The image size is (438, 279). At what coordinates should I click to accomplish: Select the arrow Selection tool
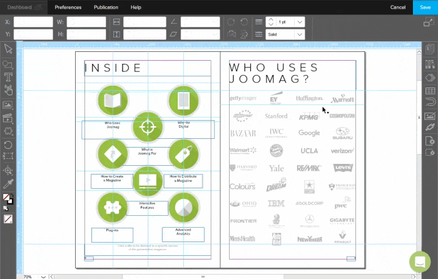coord(8,49)
